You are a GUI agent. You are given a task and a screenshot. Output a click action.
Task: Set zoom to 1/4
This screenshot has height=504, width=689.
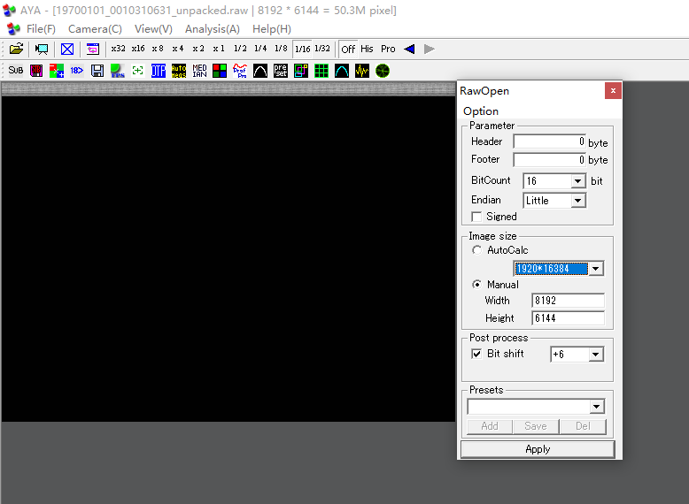click(x=260, y=49)
